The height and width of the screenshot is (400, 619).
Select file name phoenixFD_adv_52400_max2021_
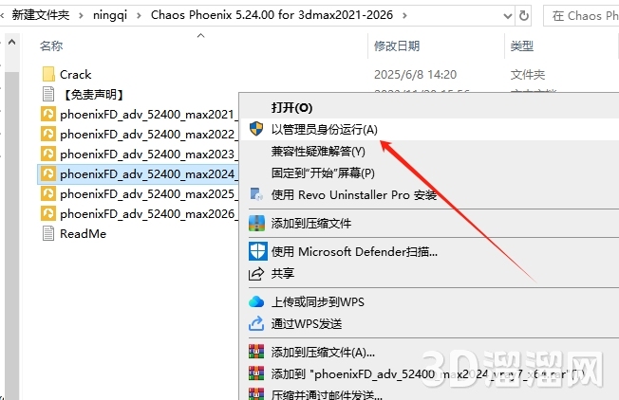[x=149, y=115]
